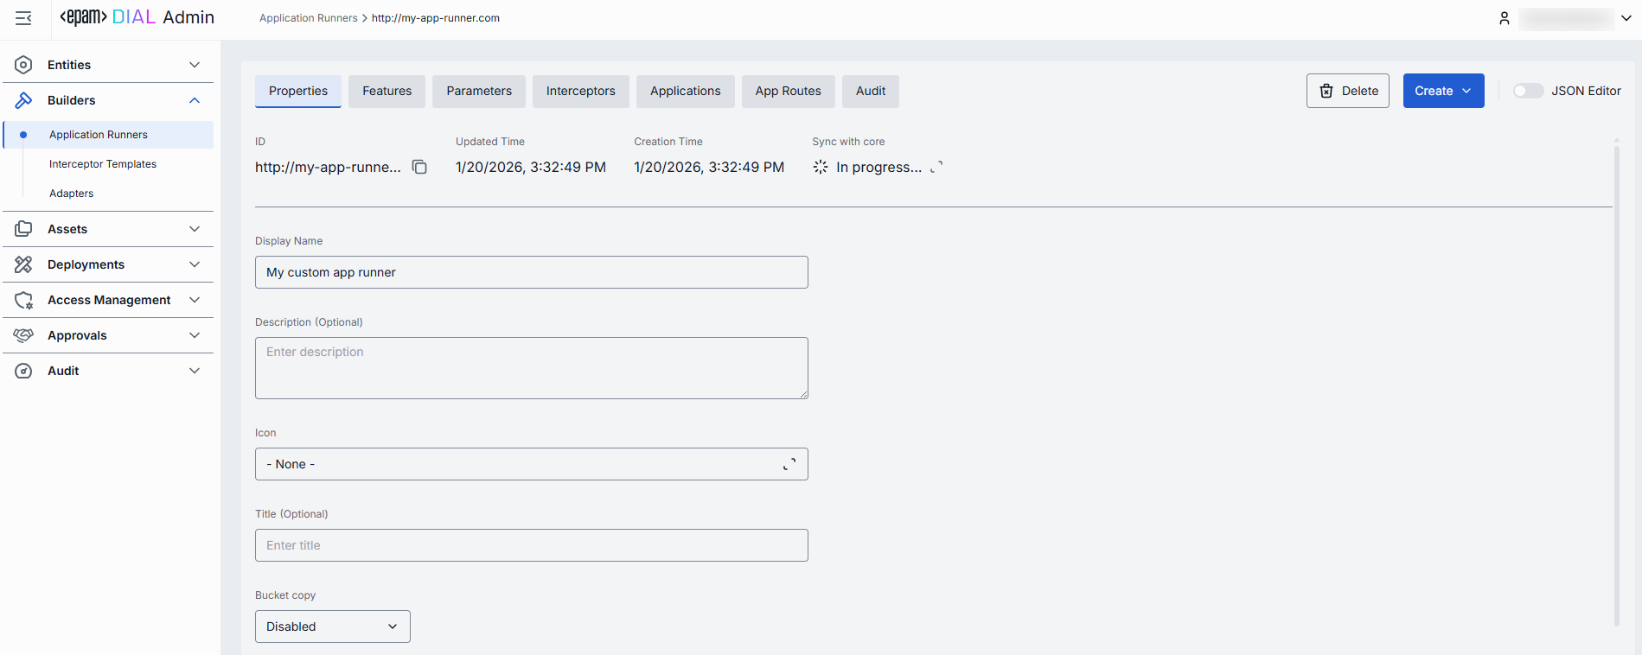Open the App Routes tab
The height and width of the screenshot is (655, 1642).
[788, 91]
